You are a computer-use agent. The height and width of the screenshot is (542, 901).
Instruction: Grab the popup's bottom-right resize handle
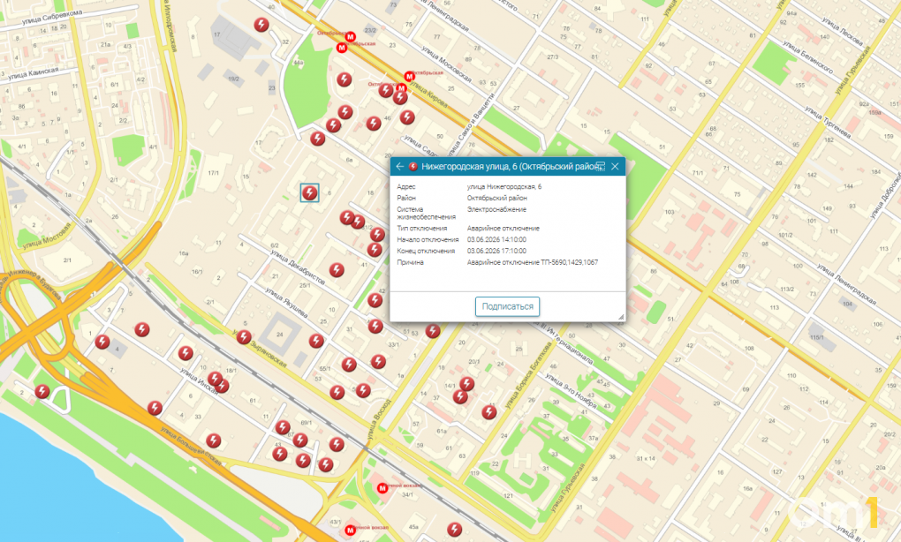click(x=621, y=316)
